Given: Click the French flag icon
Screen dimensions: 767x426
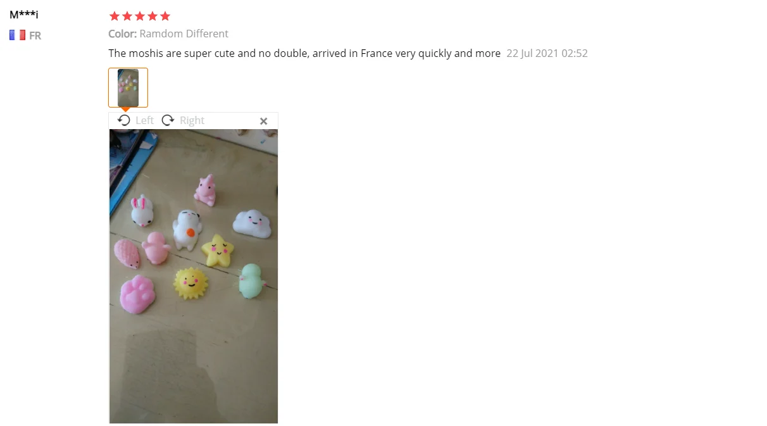Looking at the screenshot, I should [17, 35].
